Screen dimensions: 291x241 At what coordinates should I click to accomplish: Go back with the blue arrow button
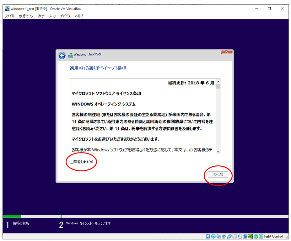point(62,55)
